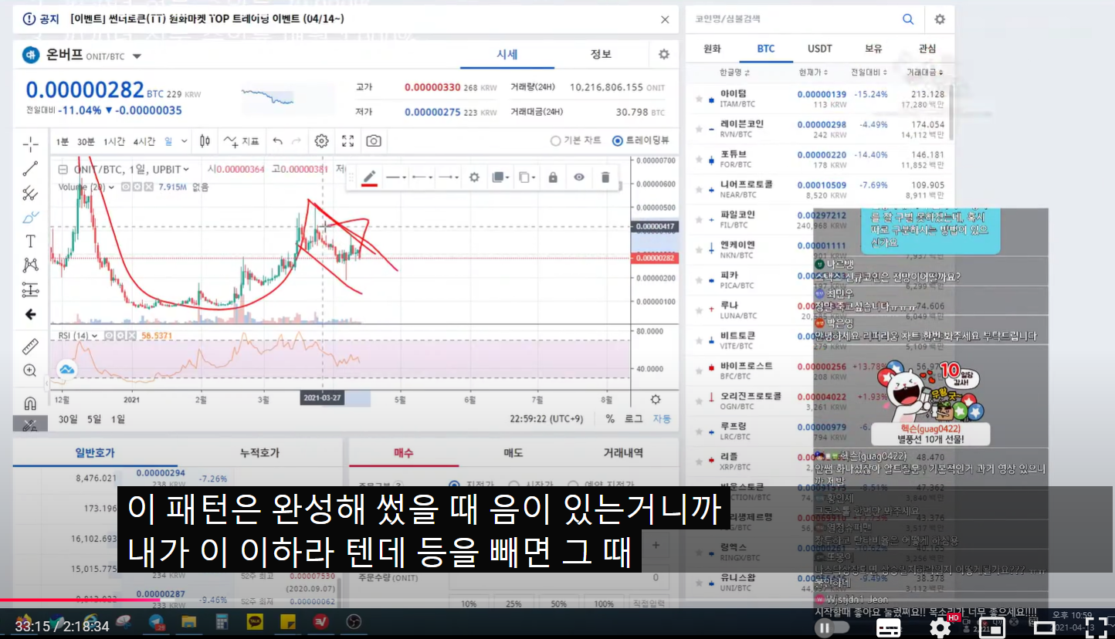Select the trend line drawing tool

[x=30, y=168]
